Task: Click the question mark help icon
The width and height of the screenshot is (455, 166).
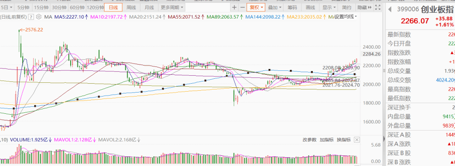Action: [x=31, y=17]
